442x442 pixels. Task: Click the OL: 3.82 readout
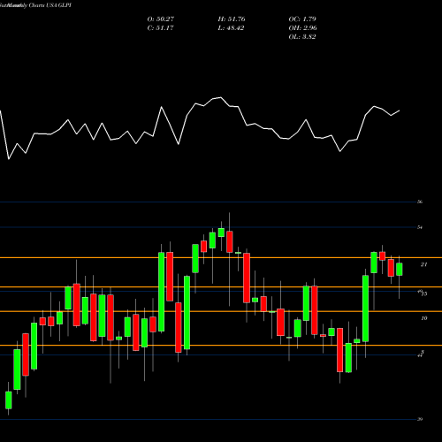[302, 37]
